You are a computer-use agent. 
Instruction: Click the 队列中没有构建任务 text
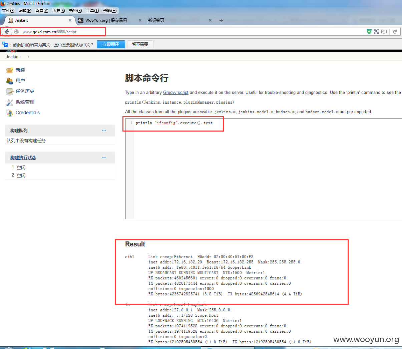pos(26,141)
